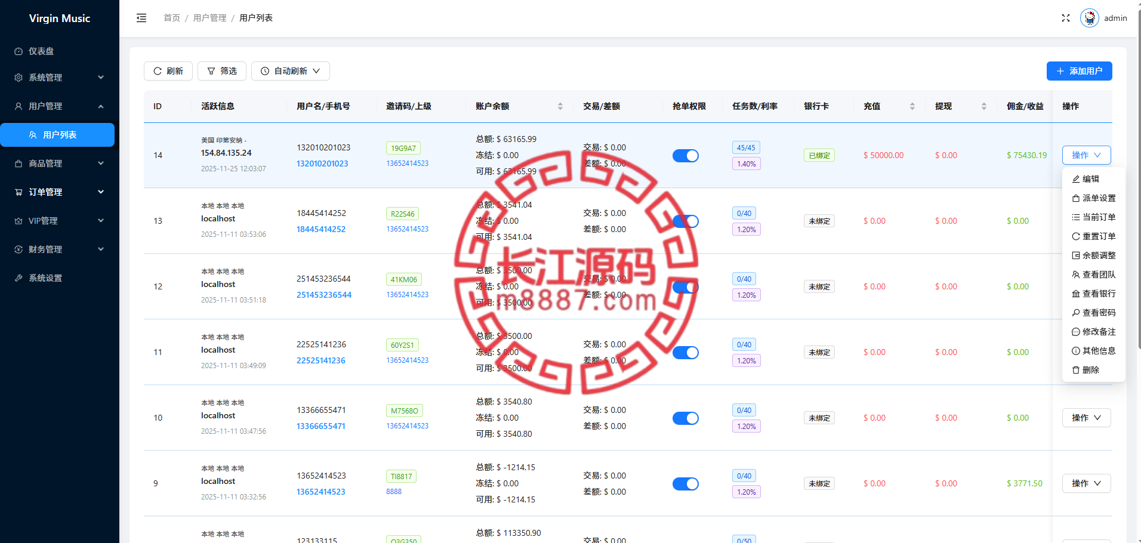The image size is (1141, 543).
Task: Click the 财务管理 coin icon
Action: 18,249
